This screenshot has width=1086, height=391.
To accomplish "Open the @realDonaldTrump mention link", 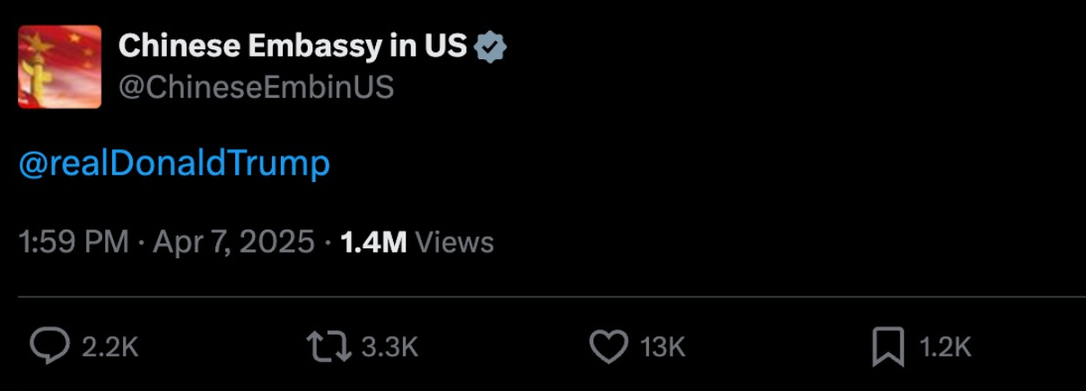I will click(x=174, y=163).
